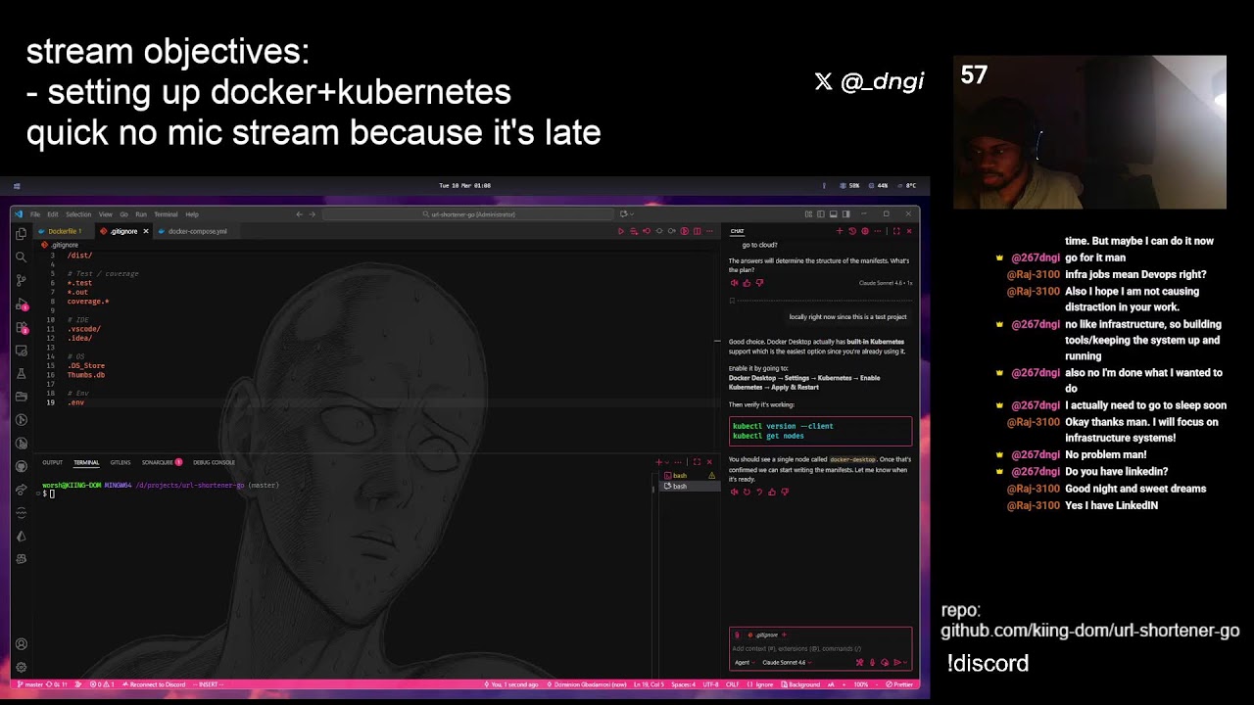This screenshot has height=705, width=1254.
Task: Click the .env line in editor
Action: pyautogui.click(x=75, y=402)
